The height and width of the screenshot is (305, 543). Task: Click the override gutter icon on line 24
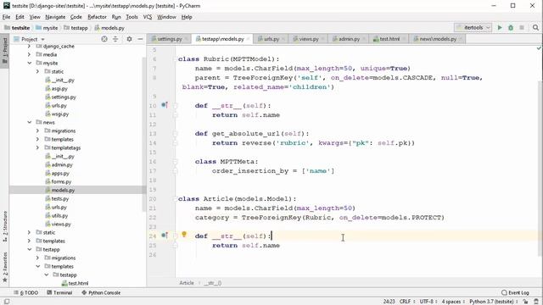(x=165, y=236)
